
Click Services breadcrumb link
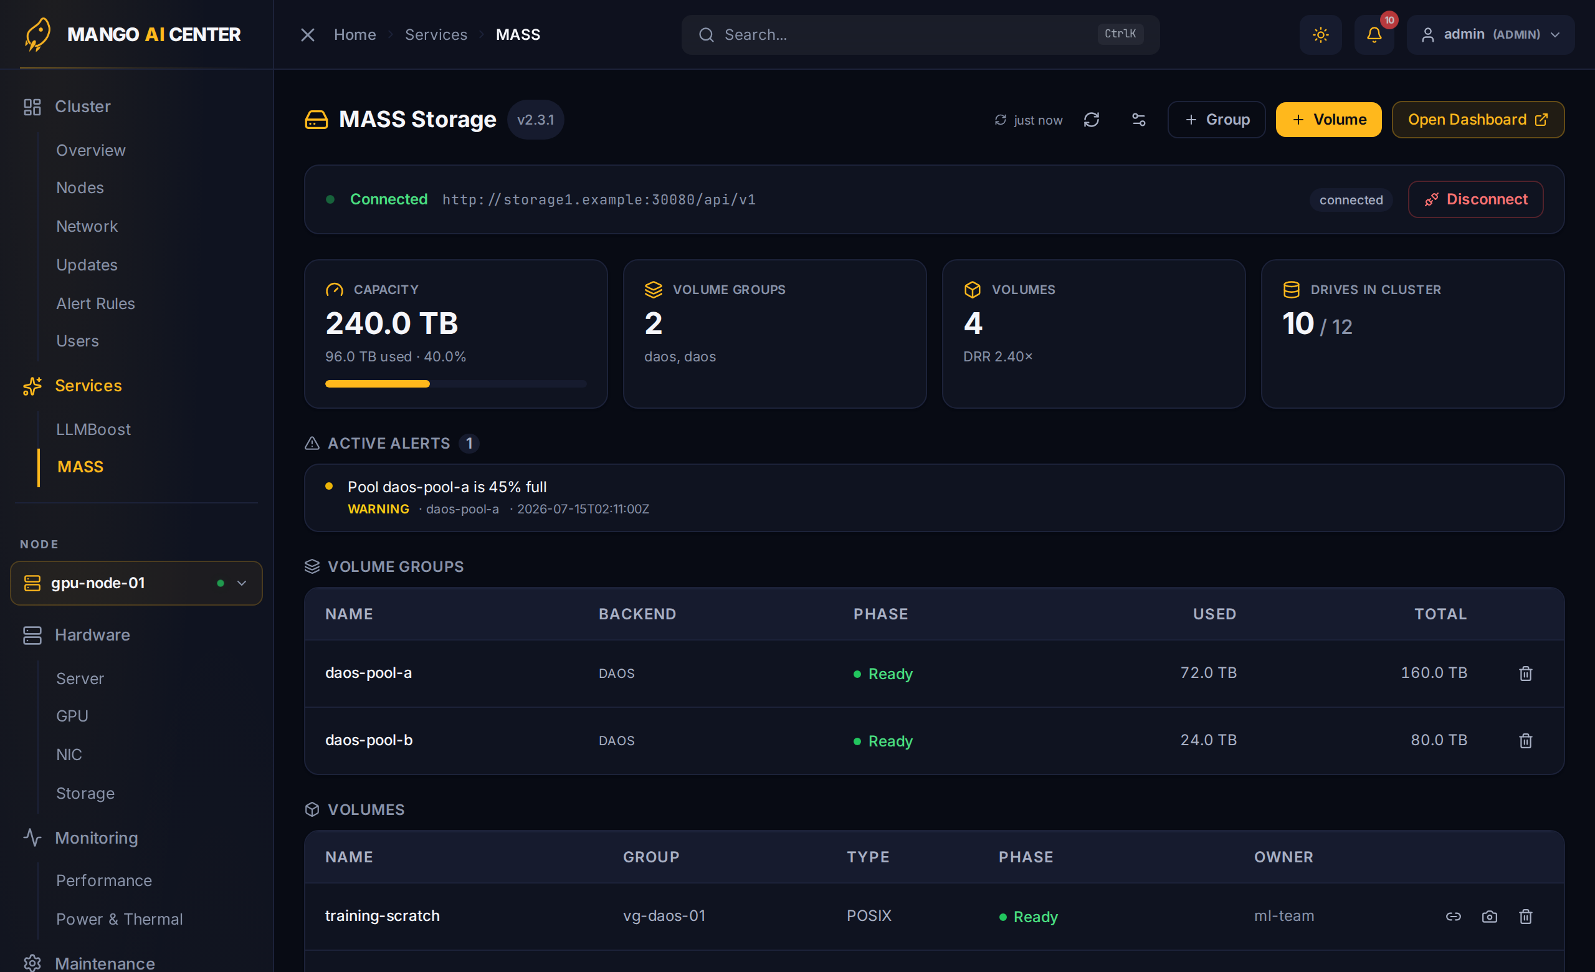coord(436,35)
